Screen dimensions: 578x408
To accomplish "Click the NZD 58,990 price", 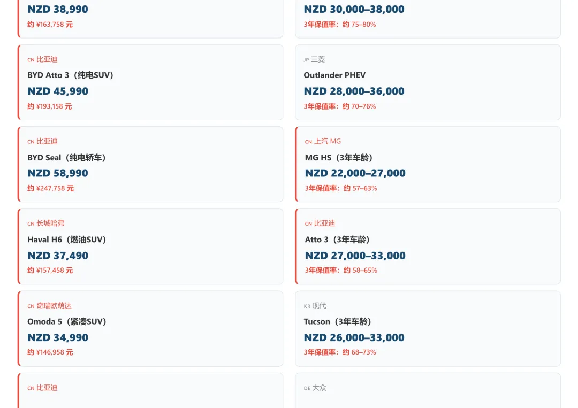I will [58, 173].
